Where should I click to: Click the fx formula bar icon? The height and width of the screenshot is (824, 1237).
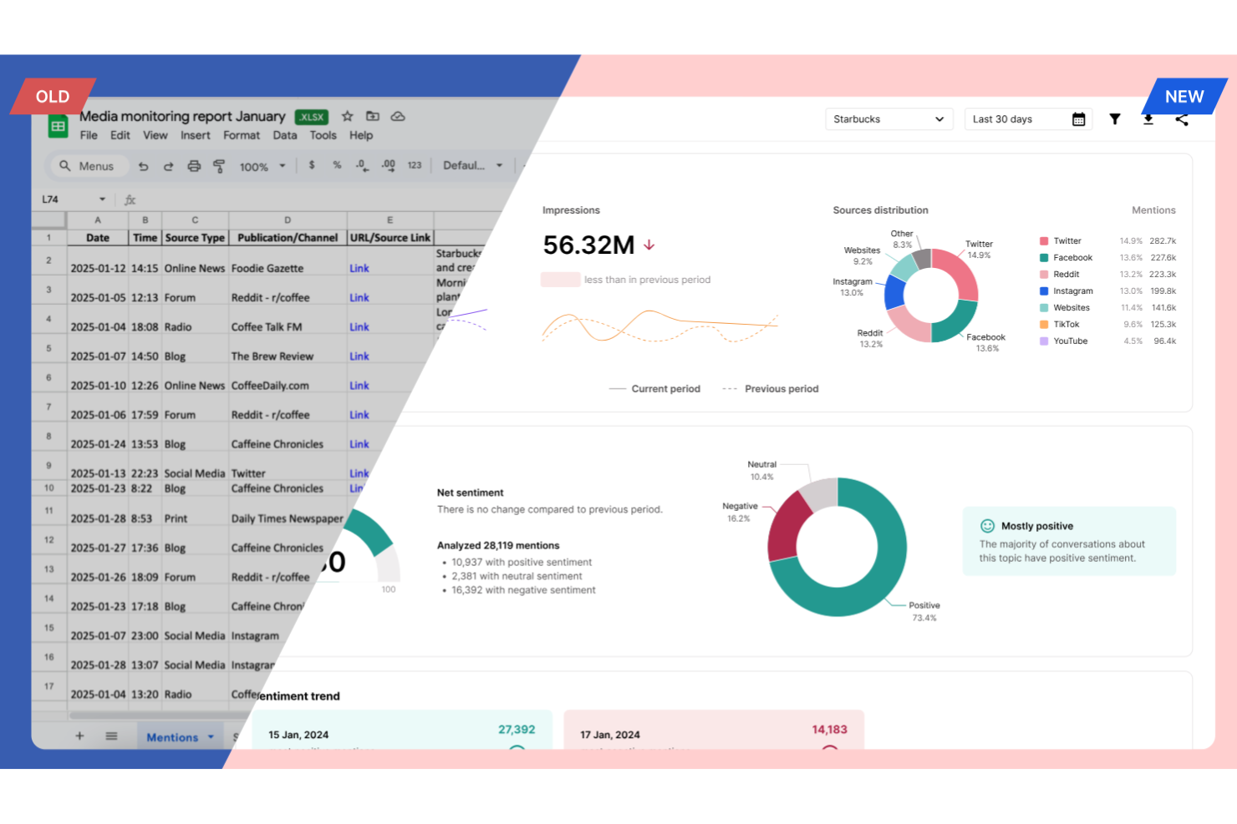[130, 200]
